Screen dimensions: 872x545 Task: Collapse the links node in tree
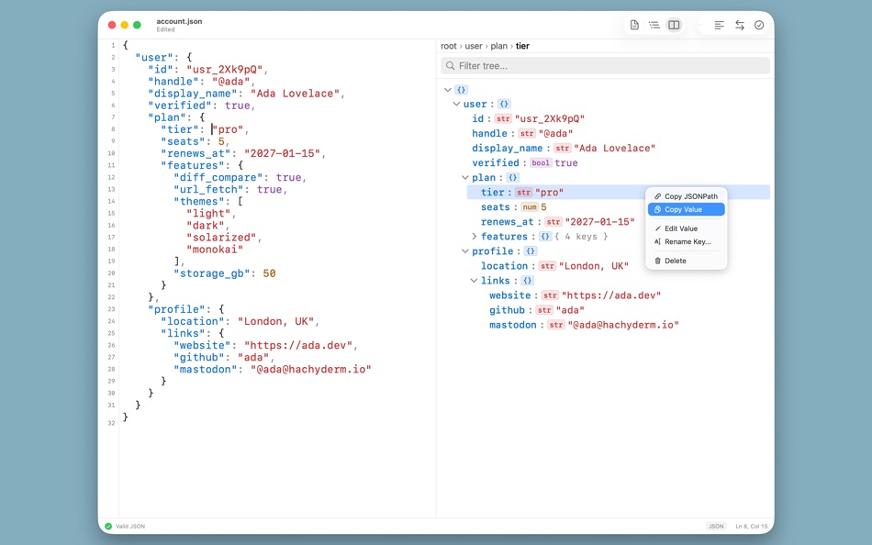[474, 281]
